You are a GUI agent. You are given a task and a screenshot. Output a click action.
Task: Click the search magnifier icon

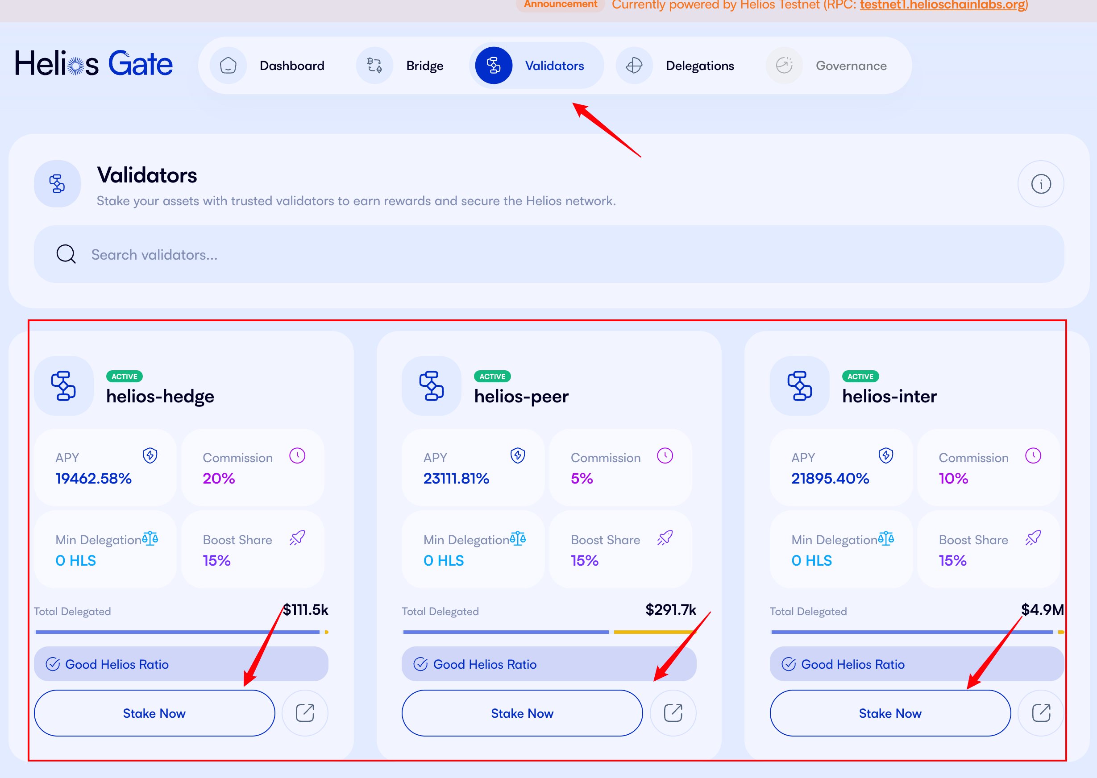66,254
